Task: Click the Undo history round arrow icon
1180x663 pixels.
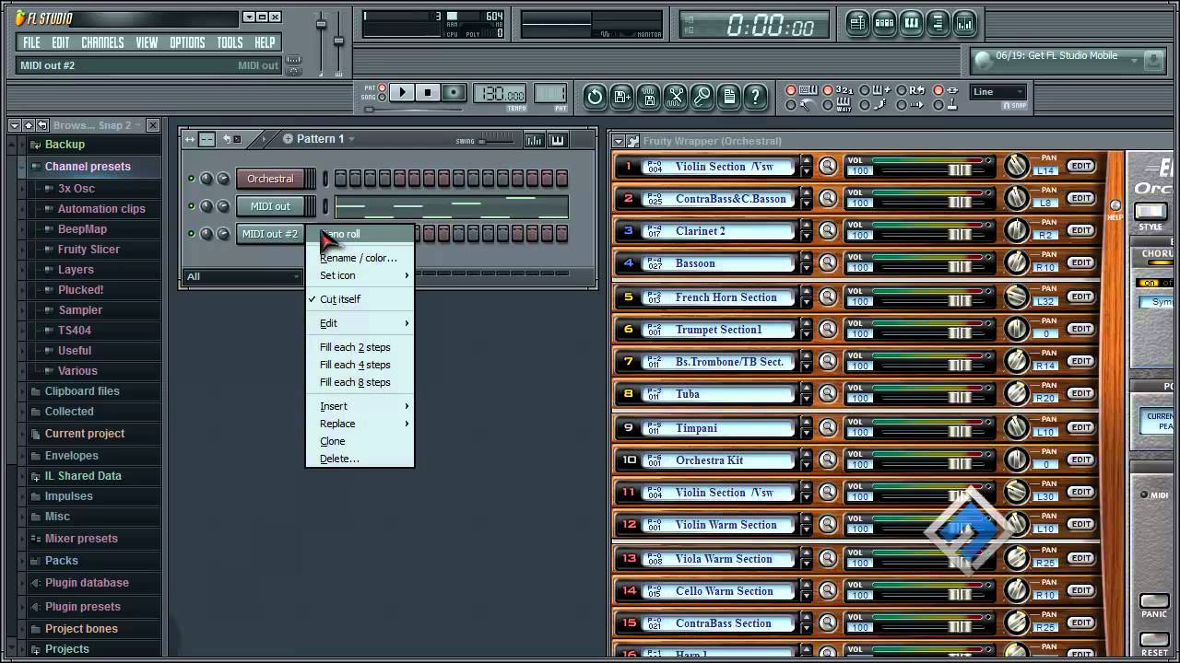Action: tap(595, 96)
